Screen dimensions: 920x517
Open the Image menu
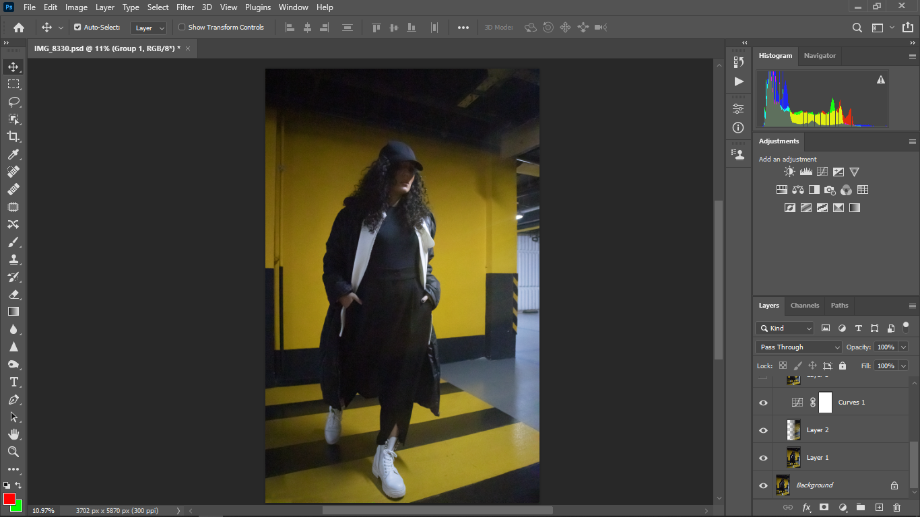tap(76, 7)
